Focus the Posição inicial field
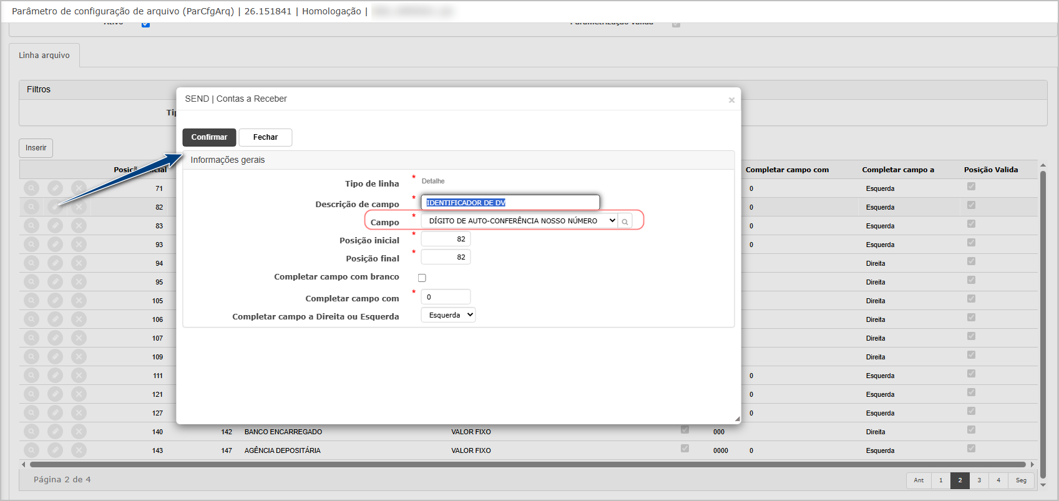This screenshot has width=1059, height=501. 446,239
